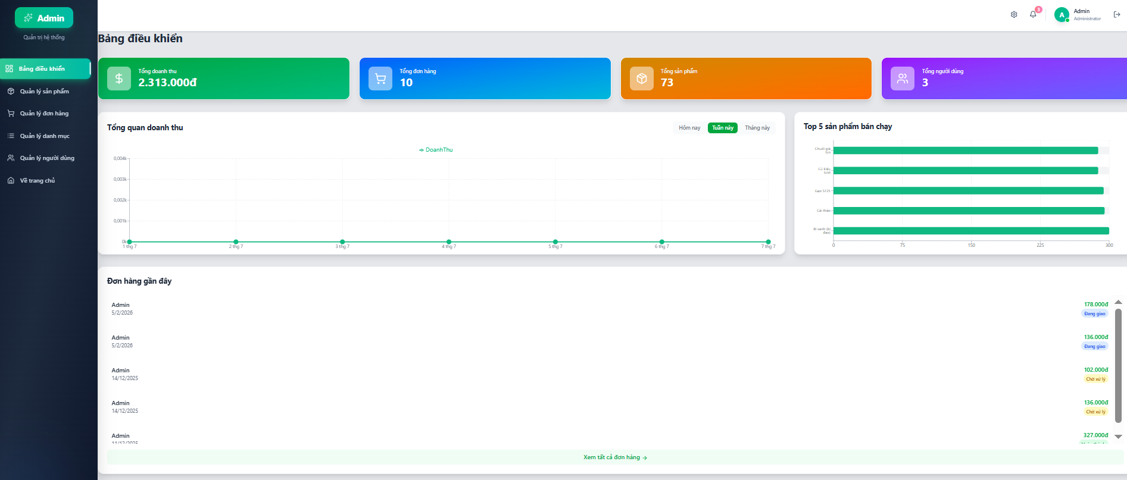This screenshot has width=1127, height=480.
Task: Open Quản lý danh mục page
Action: (45, 136)
